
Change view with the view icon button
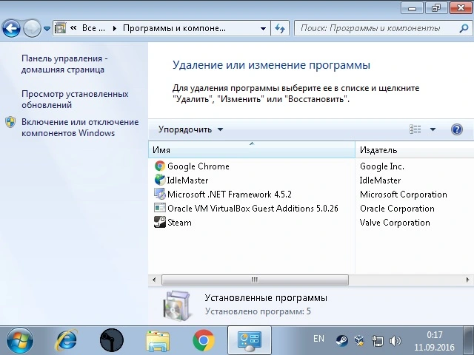[x=415, y=129]
